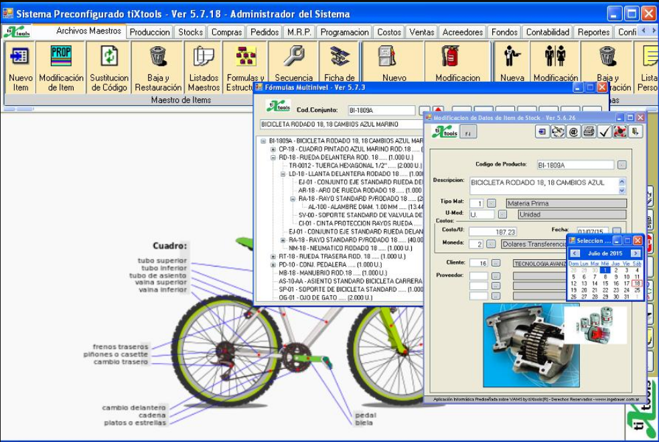
Task: Click the Cod.Conjunto input field
Action: [381, 110]
